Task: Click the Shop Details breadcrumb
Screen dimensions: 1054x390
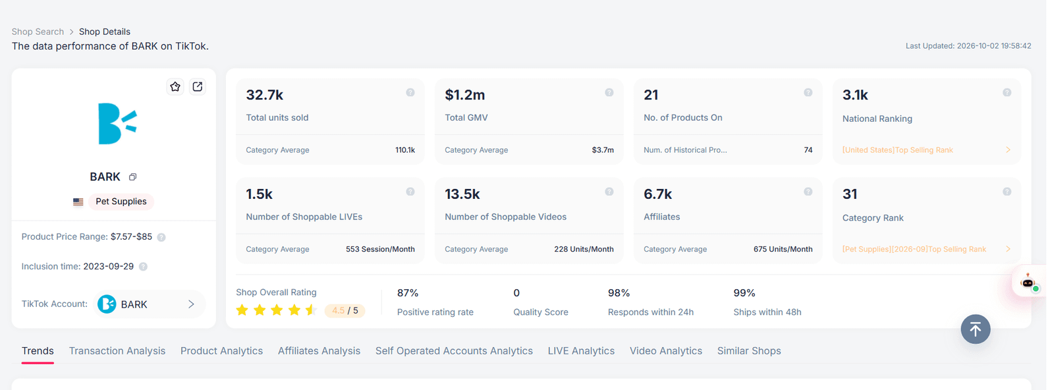Action: click(x=105, y=32)
